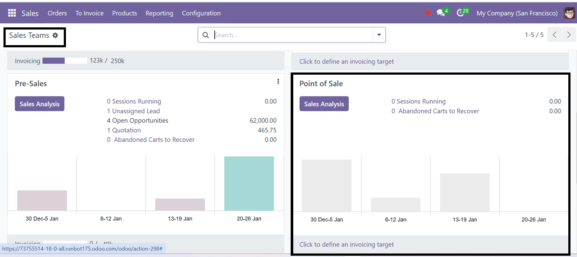Open the To Invoice menu
This screenshot has width=577, height=257.
coord(89,13)
